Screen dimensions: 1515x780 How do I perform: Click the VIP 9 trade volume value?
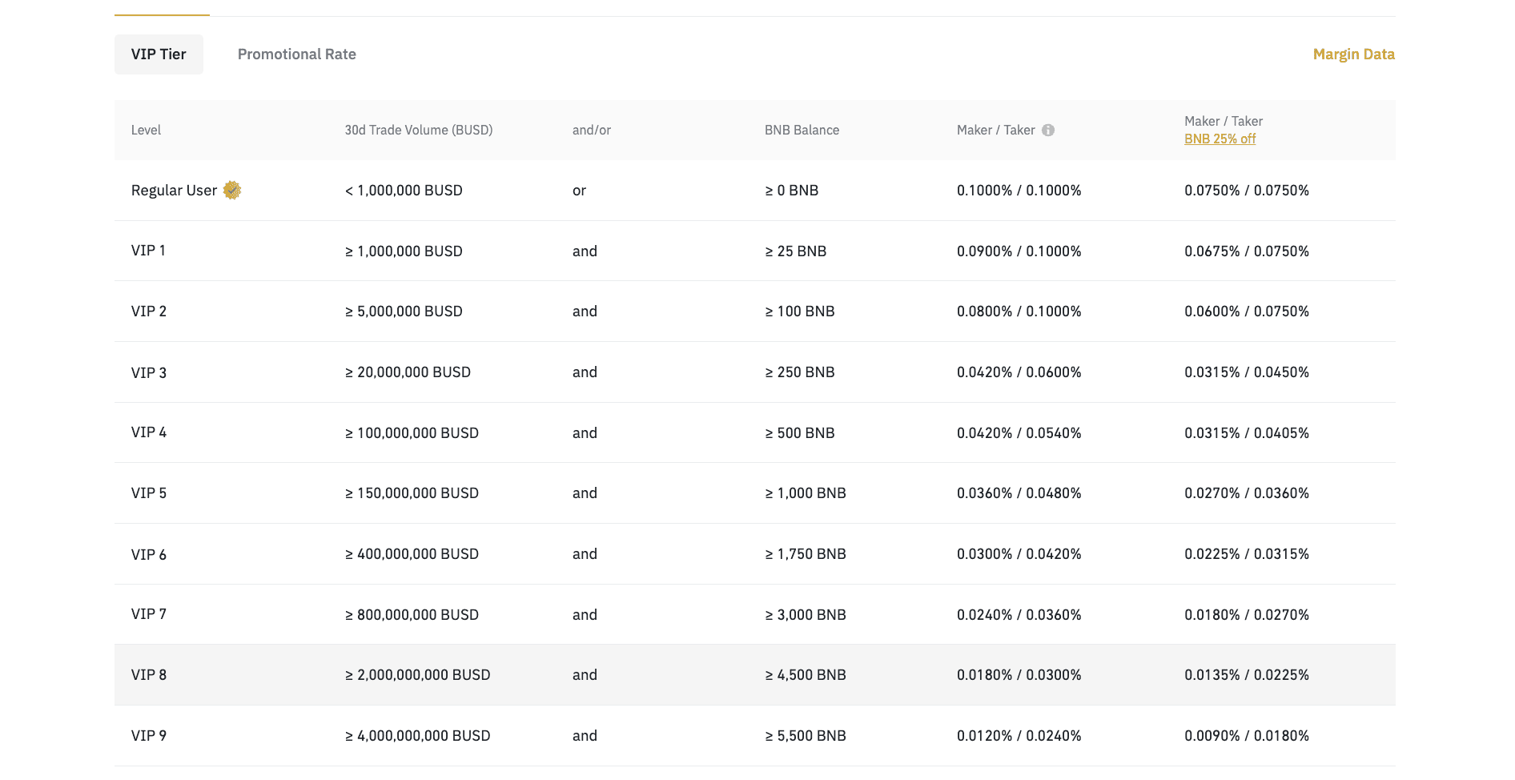(417, 736)
